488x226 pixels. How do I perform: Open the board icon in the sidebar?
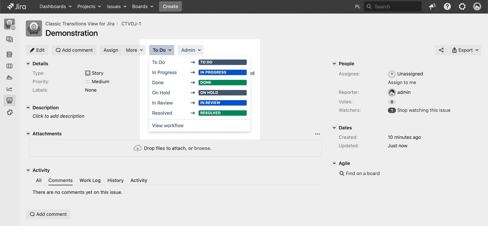[x=10, y=39]
